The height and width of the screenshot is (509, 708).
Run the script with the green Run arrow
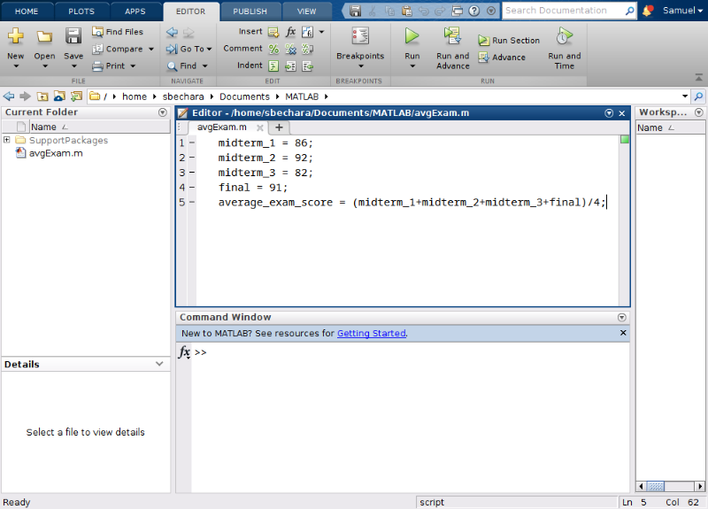(x=412, y=36)
